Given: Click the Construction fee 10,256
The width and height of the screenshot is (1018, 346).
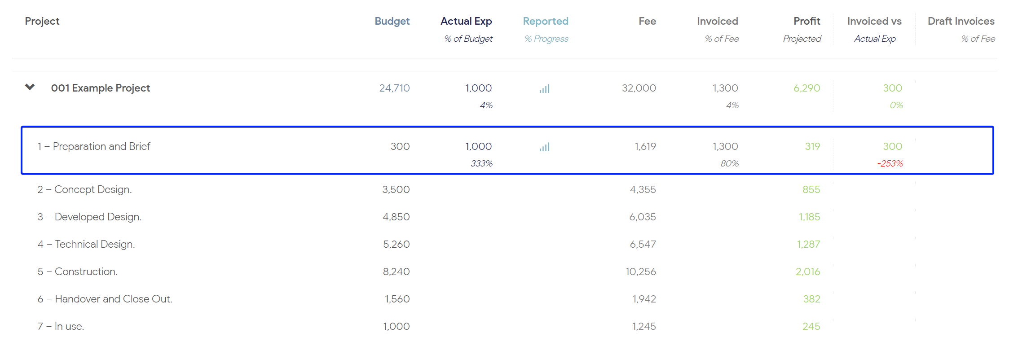Looking at the screenshot, I should [640, 272].
